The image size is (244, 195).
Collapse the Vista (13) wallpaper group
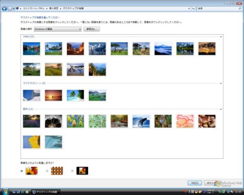click(220, 37)
